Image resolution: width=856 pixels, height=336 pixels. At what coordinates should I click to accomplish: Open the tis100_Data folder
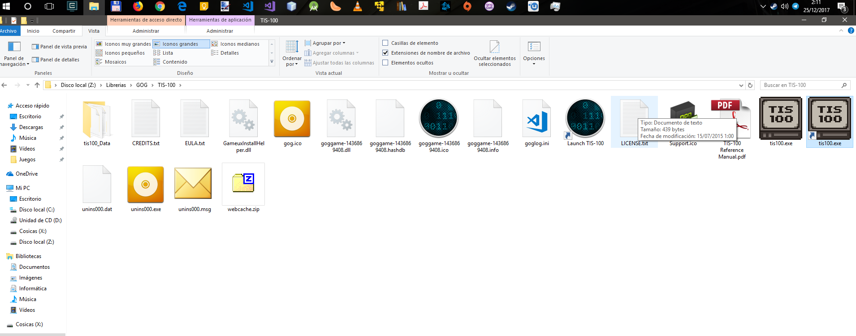pos(97,124)
